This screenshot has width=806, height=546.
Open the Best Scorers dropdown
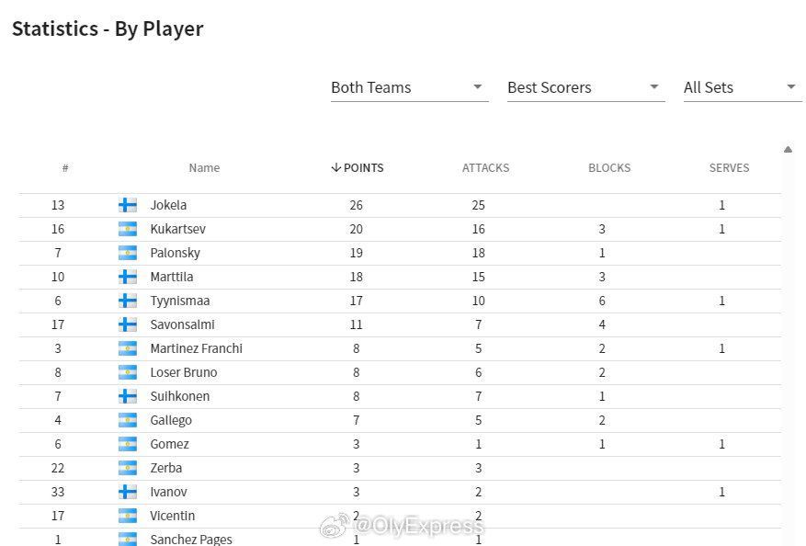(586, 88)
